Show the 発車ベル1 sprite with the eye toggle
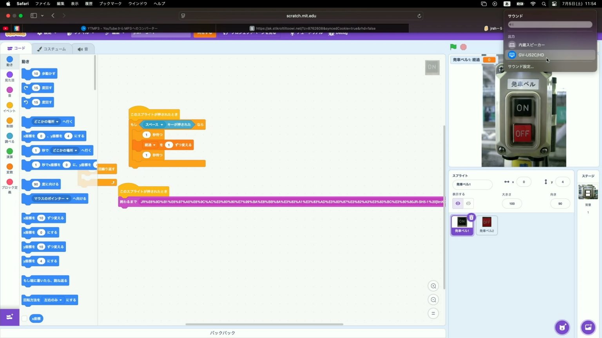The height and width of the screenshot is (338, 602). (x=458, y=203)
